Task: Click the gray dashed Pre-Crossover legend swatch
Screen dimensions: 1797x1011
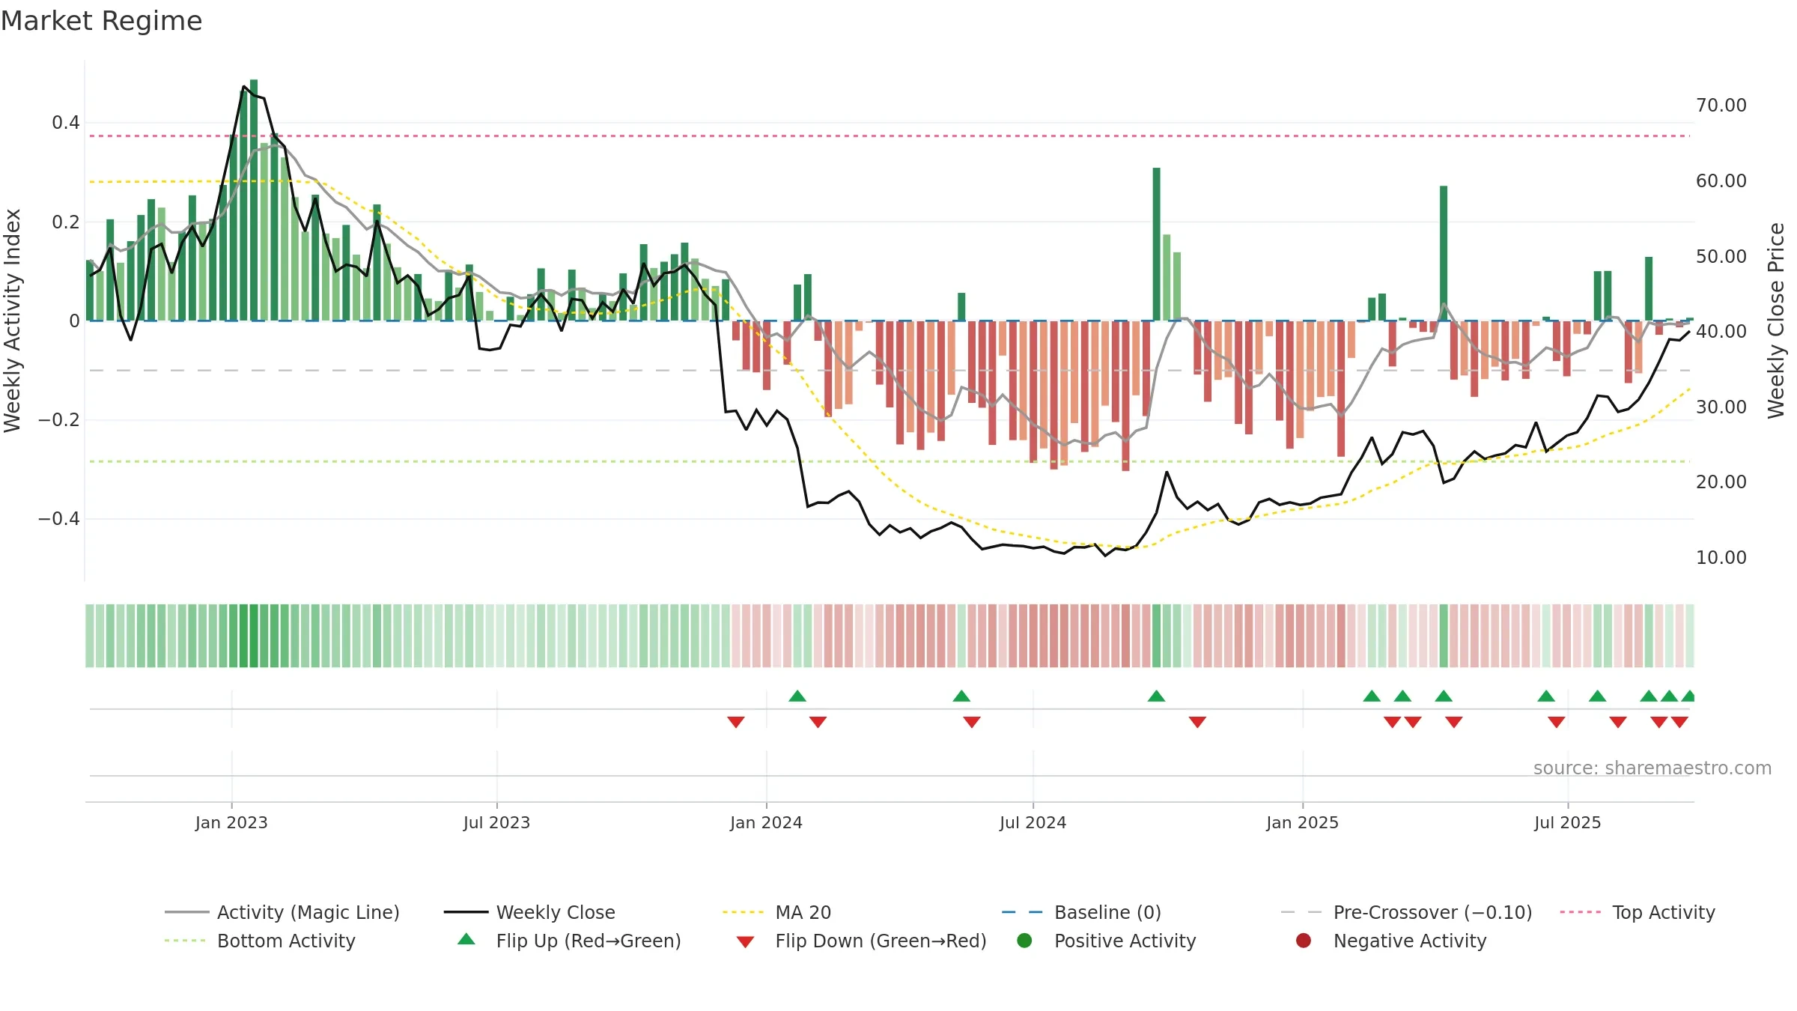Action: [1301, 912]
